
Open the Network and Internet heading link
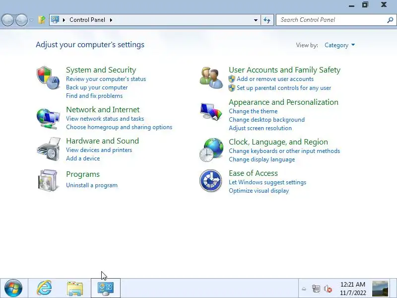coord(103,109)
